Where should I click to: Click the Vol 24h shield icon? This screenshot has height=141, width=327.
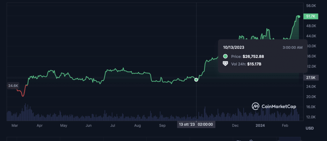(x=225, y=64)
